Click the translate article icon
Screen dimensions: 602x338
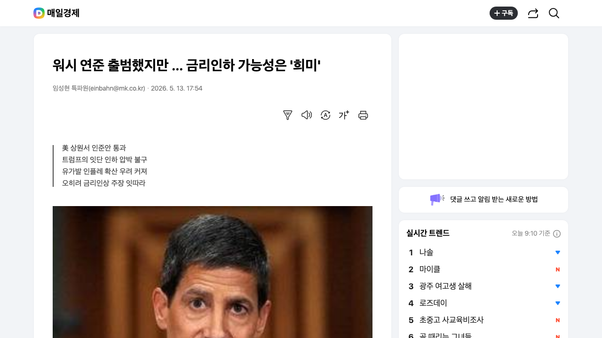click(325, 115)
